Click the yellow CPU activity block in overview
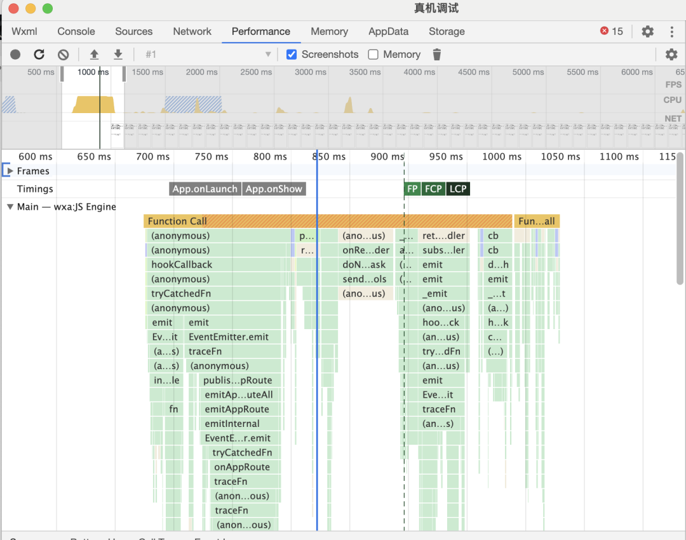686x540 pixels. click(93, 105)
